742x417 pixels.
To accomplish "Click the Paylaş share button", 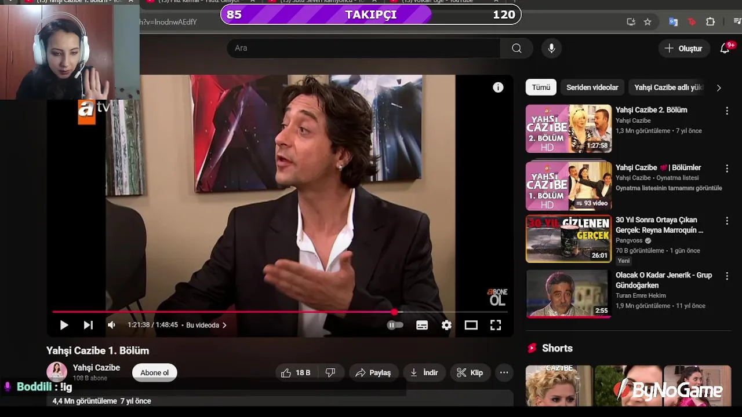I will coord(373,372).
